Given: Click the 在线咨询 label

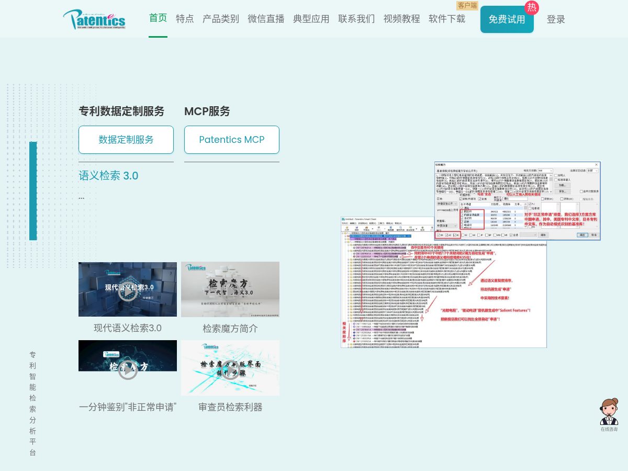Looking at the screenshot, I should point(609,429).
